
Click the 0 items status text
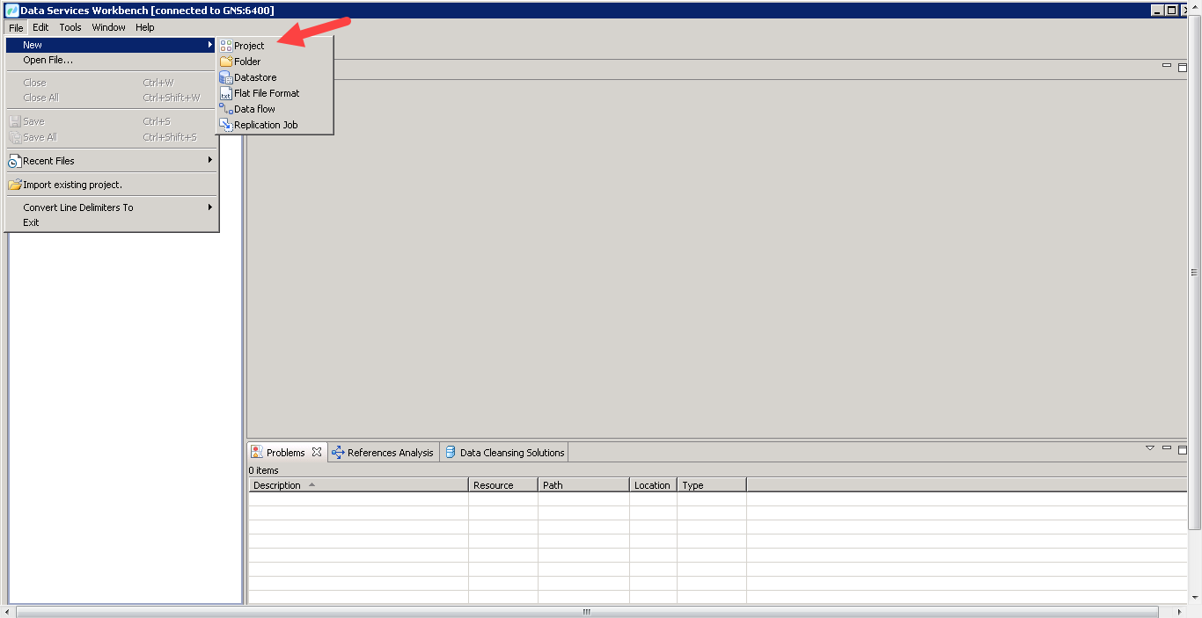(264, 470)
